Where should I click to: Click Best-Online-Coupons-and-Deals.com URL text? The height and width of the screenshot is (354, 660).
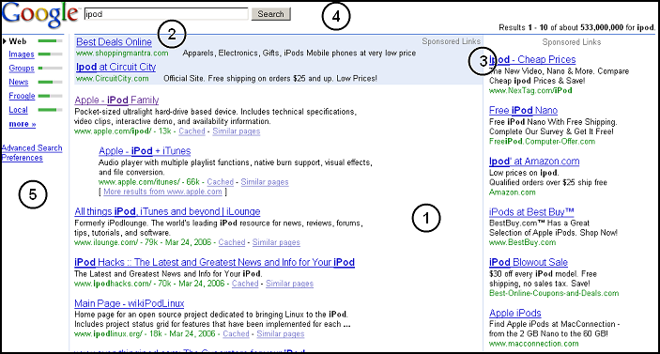554,293
